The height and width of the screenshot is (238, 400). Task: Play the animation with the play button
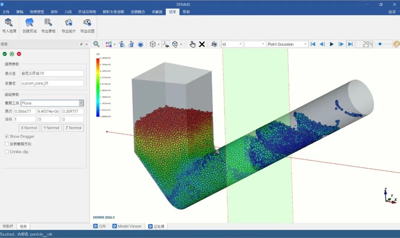331,44
